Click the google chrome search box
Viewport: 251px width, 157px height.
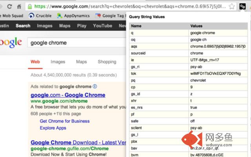pos(77,43)
